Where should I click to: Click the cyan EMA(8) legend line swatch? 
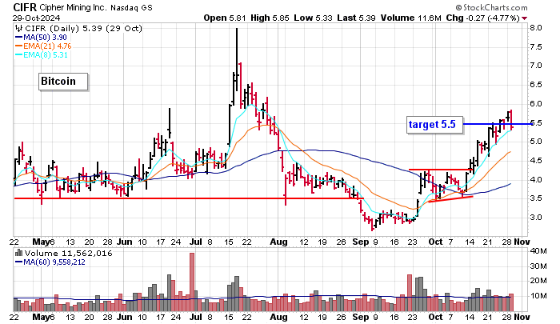18,55
